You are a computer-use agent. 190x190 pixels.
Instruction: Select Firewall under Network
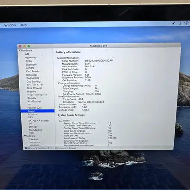point(34,139)
